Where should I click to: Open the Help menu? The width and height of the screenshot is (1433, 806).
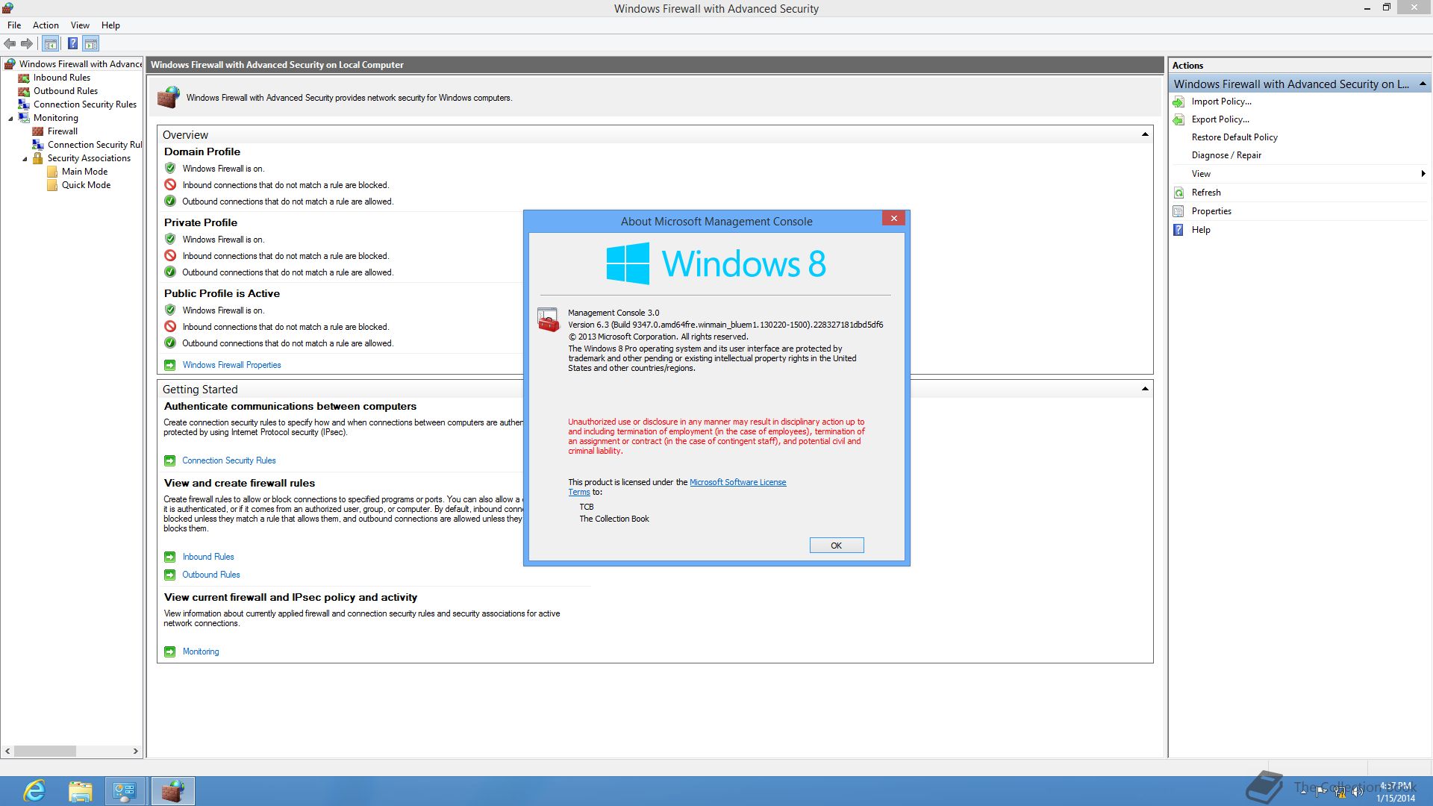110,25
